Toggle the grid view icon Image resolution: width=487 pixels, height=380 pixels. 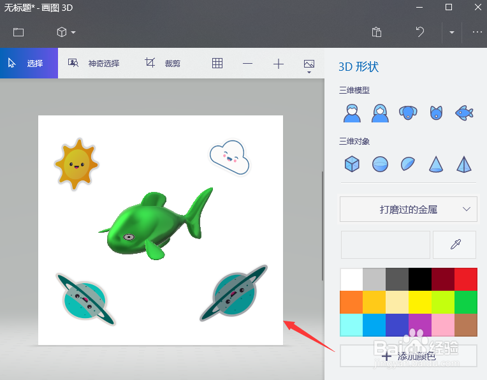coord(217,63)
